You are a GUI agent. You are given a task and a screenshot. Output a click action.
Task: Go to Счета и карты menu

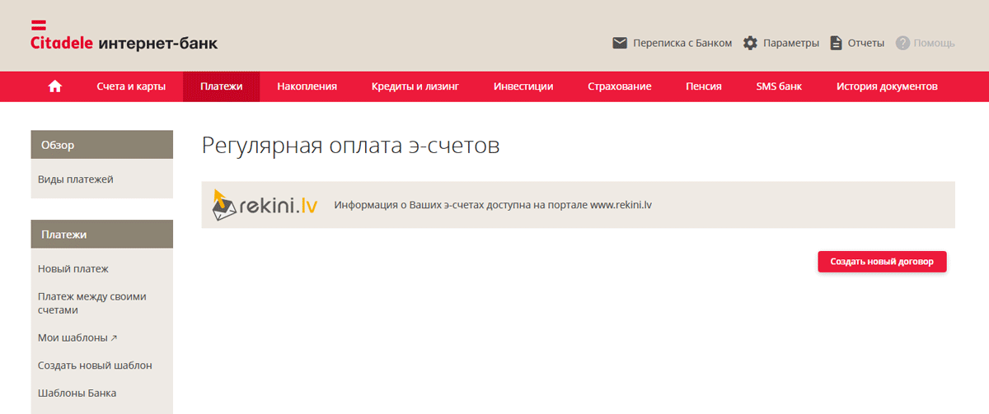(x=131, y=86)
